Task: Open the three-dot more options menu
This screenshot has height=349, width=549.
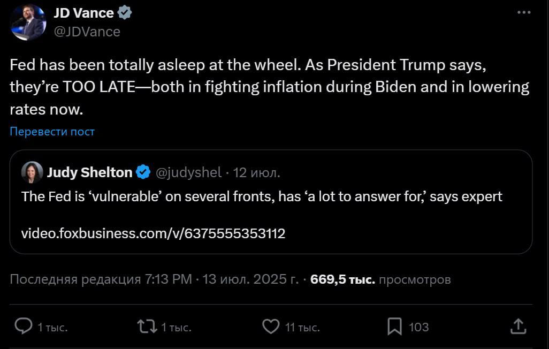Action: coord(524,13)
